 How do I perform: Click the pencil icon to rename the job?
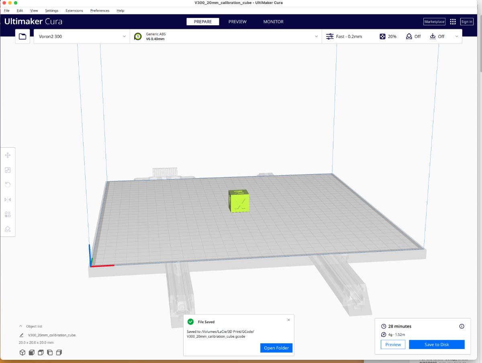[x=21, y=335]
